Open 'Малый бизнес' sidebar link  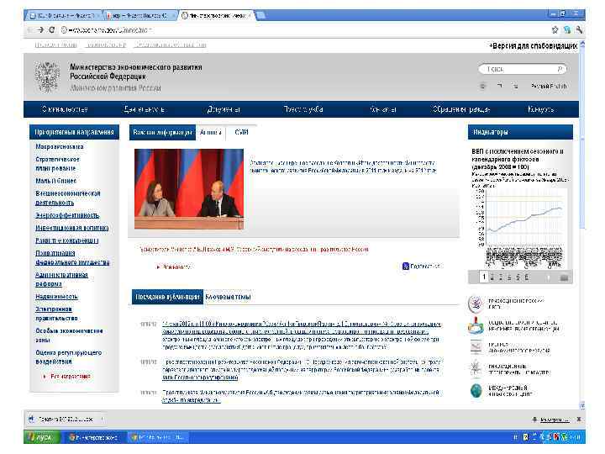click(56, 181)
